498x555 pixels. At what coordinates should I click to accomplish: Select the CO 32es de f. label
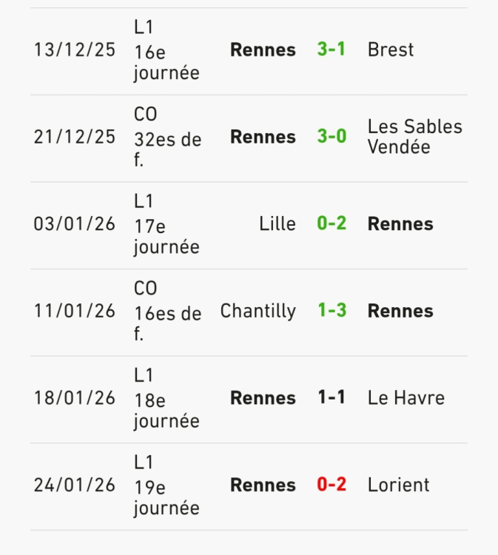166,138
